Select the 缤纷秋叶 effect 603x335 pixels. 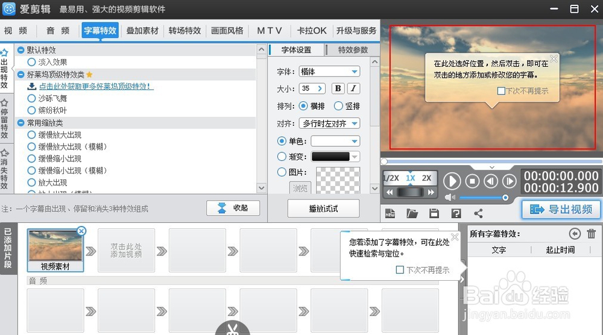click(31, 110)
